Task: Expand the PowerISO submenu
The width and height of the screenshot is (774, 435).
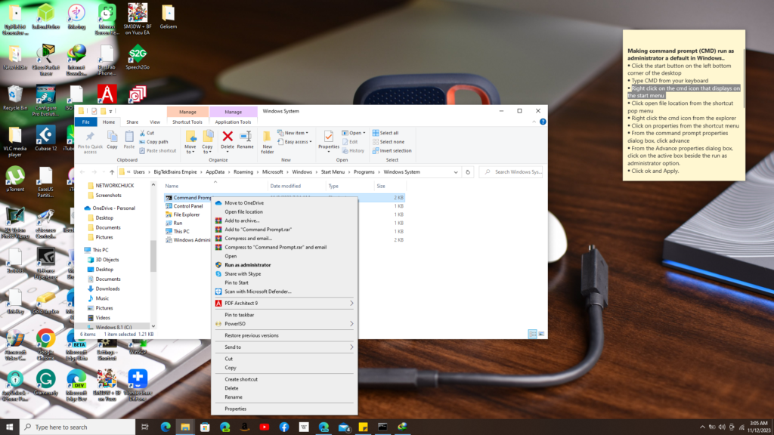Action: [x=351, y=324]
